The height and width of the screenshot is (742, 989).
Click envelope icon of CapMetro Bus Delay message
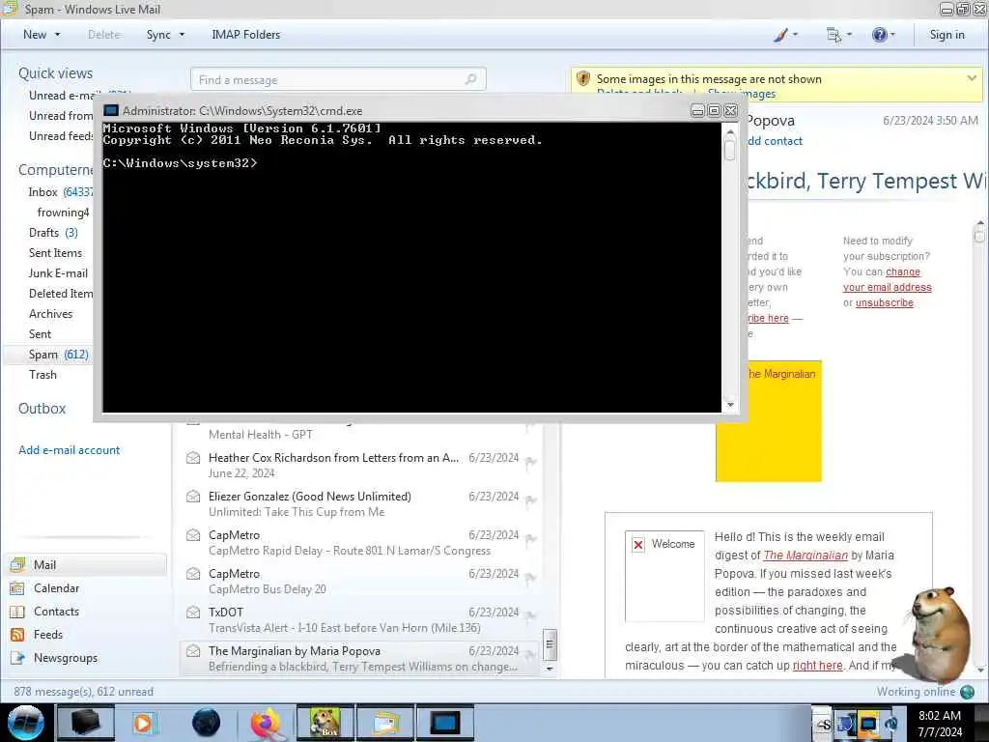tap(193, 574)
